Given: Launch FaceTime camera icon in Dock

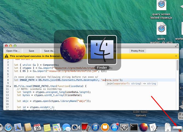Looking at the screenshot, I should [x=76, y=127].
